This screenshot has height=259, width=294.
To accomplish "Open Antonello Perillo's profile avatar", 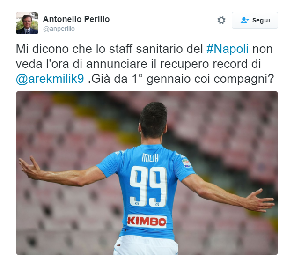I will click(x=27, y=23).
